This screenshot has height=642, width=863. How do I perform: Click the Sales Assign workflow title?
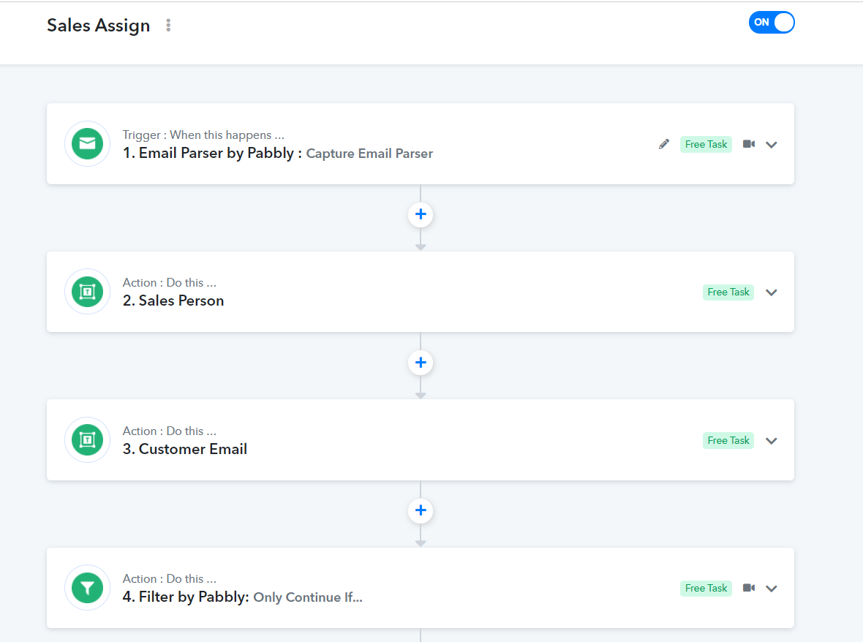coord(99,26)
